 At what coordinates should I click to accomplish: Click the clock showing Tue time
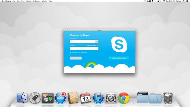coord(170,1)
